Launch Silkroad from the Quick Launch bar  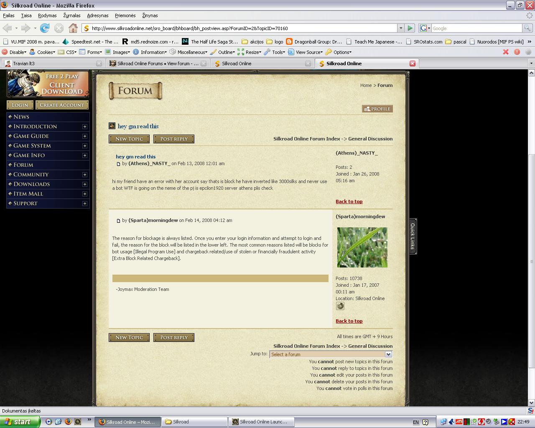(x=78, y=422)
